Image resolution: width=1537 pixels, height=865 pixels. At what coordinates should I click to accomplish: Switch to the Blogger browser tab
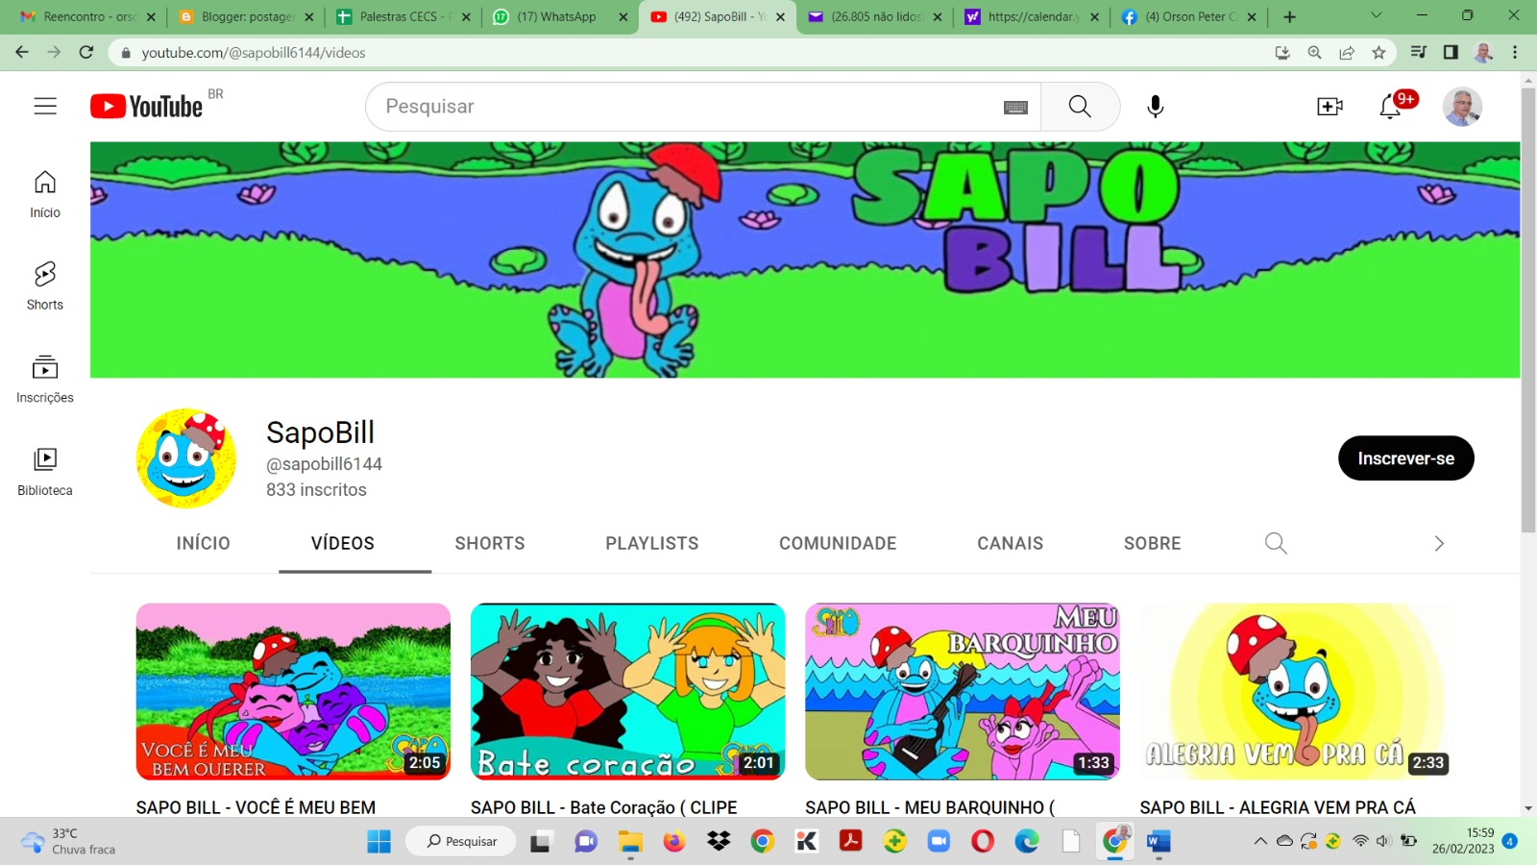point(246,16)
